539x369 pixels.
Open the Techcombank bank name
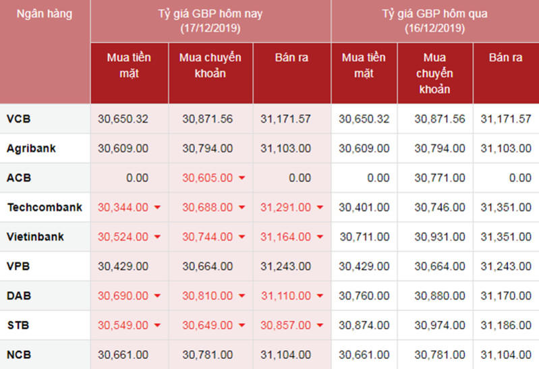[45, 207]
